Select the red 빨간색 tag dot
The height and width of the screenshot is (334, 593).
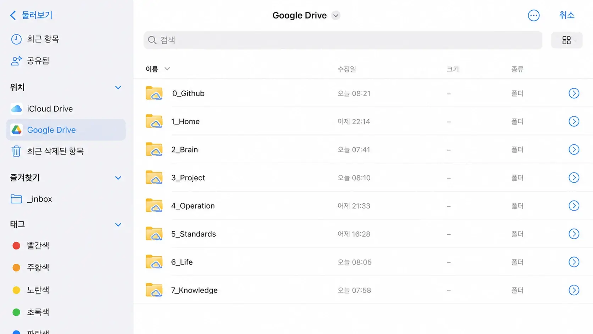[x=16, y=246]
